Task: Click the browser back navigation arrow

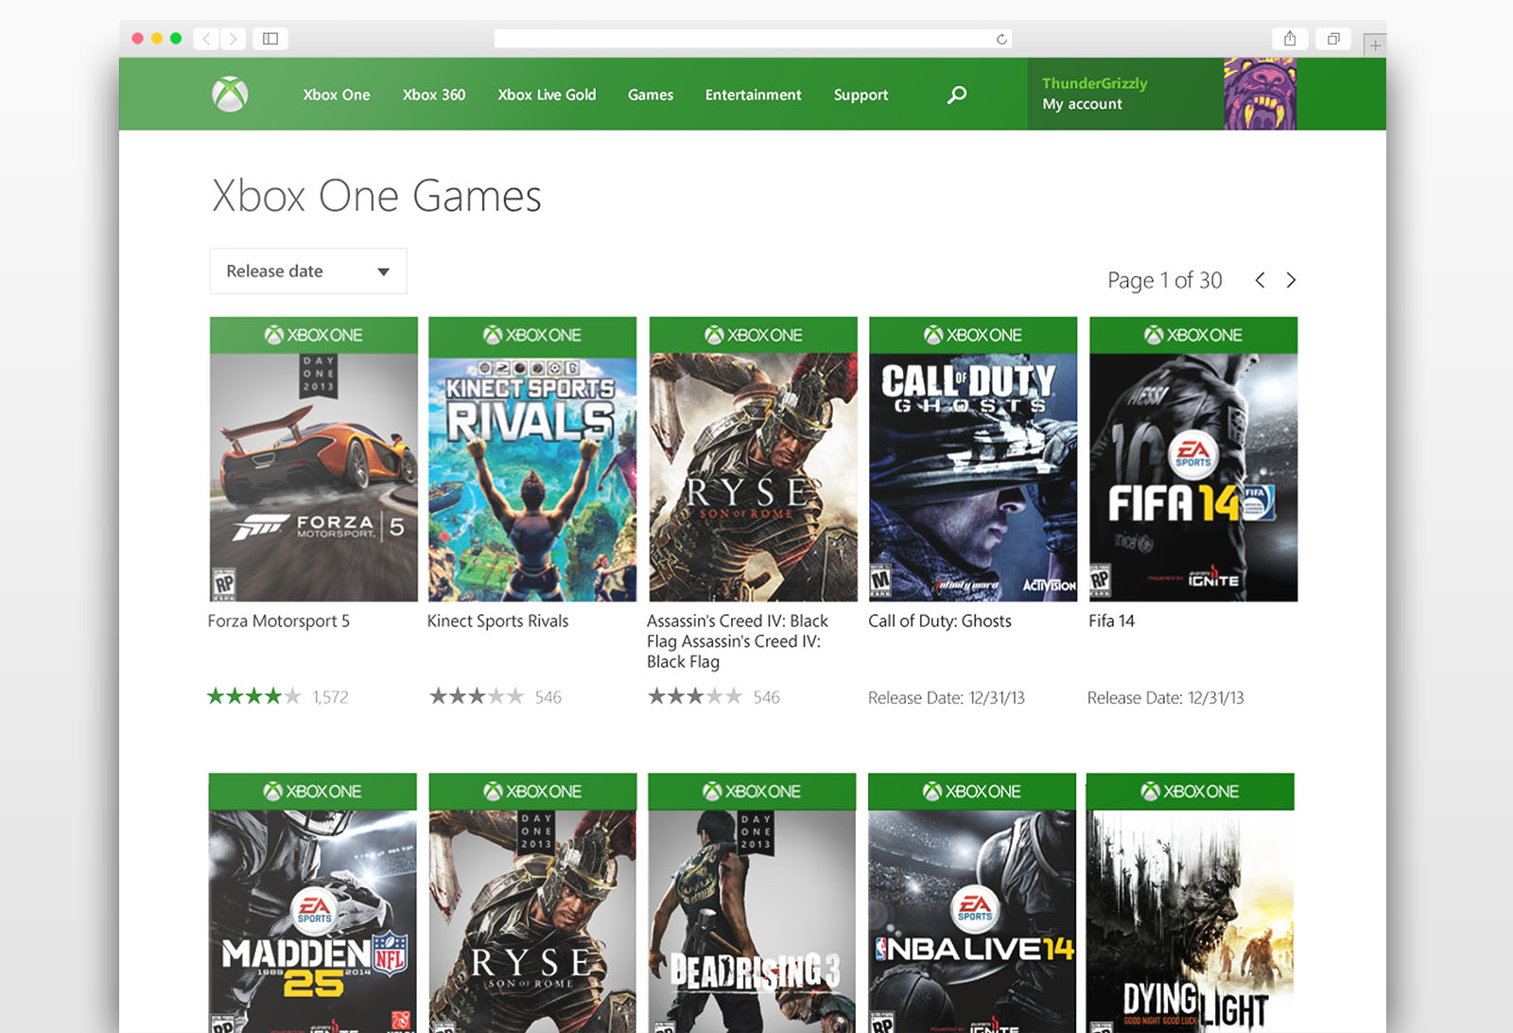Action: pos(206,39)
